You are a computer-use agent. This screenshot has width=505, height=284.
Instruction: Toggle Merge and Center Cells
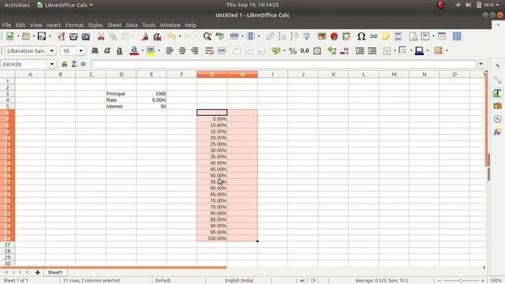222,50
